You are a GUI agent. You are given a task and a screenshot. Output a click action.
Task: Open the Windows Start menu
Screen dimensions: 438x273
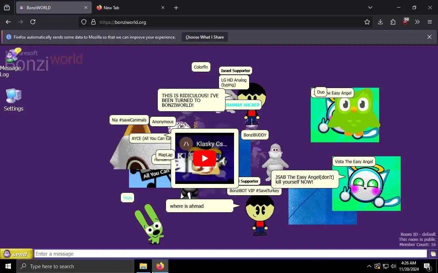(x=8, y=266)
